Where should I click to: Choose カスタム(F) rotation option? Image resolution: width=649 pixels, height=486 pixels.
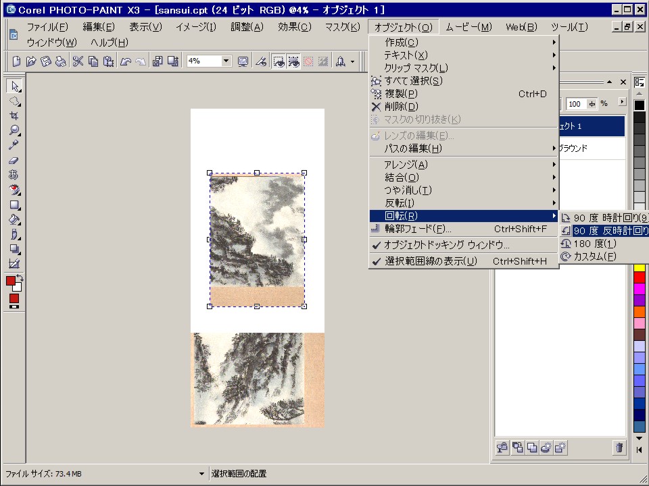(604, 256)
